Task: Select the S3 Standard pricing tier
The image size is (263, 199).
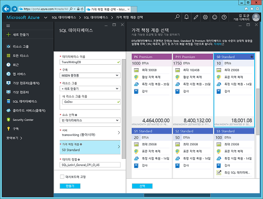Action: click(234, 153)
